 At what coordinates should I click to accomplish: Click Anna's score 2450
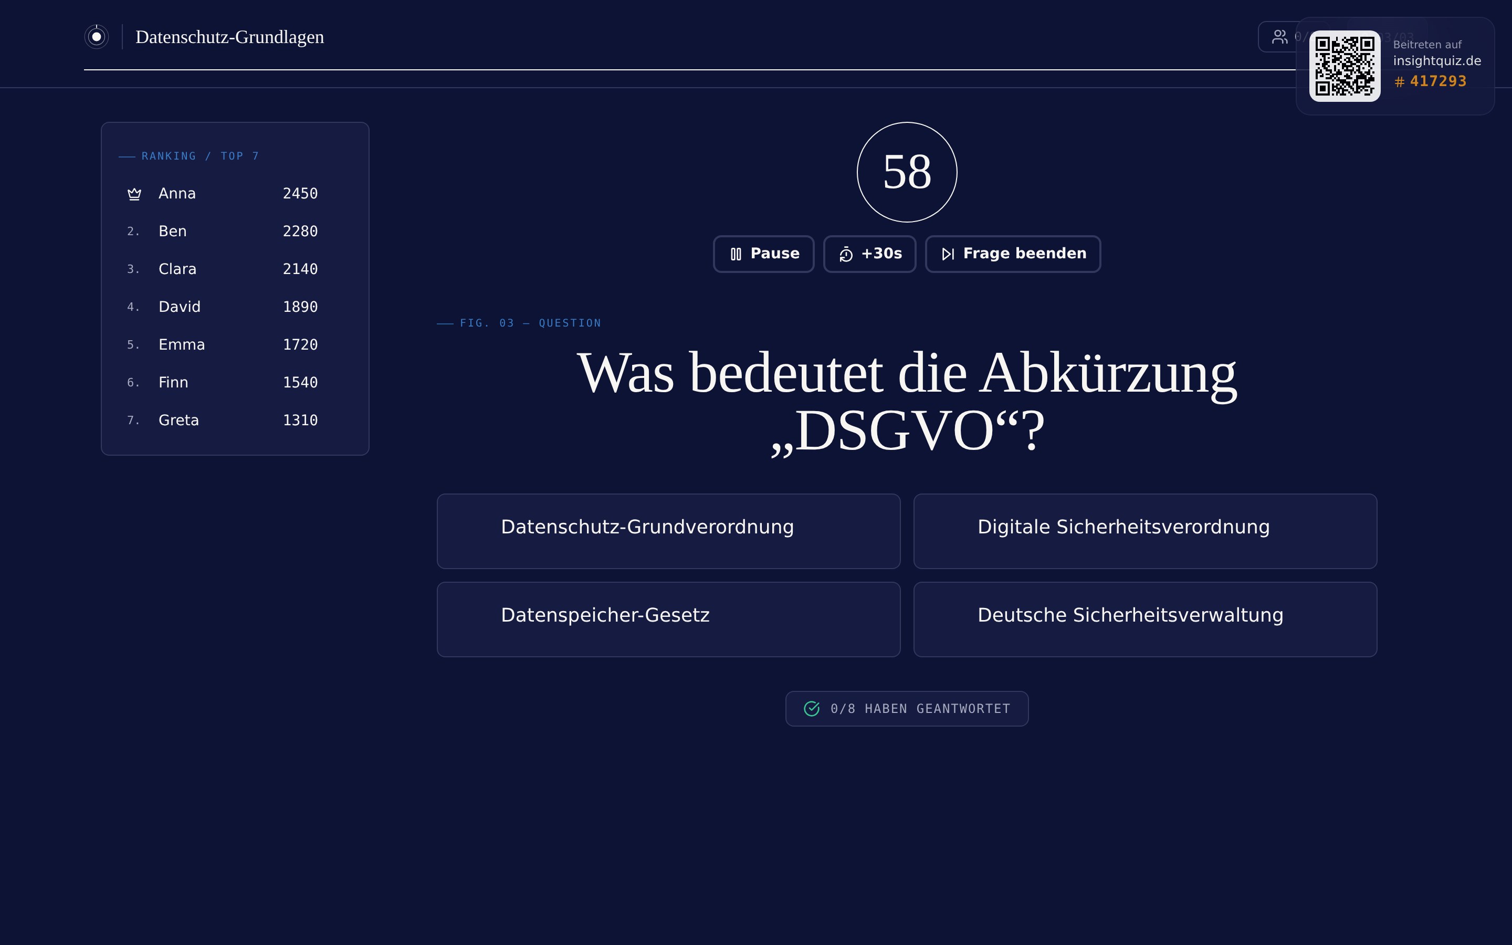(300, 194)
